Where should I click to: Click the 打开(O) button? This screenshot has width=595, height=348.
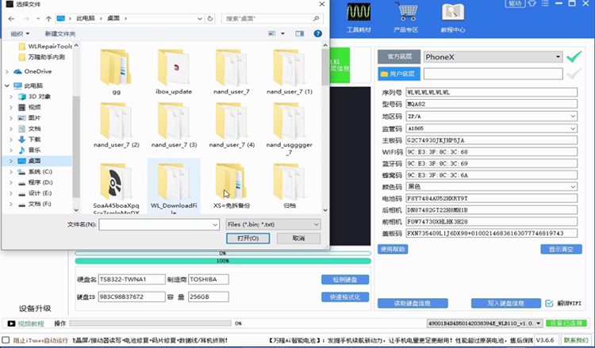click(x=248, y=238)
